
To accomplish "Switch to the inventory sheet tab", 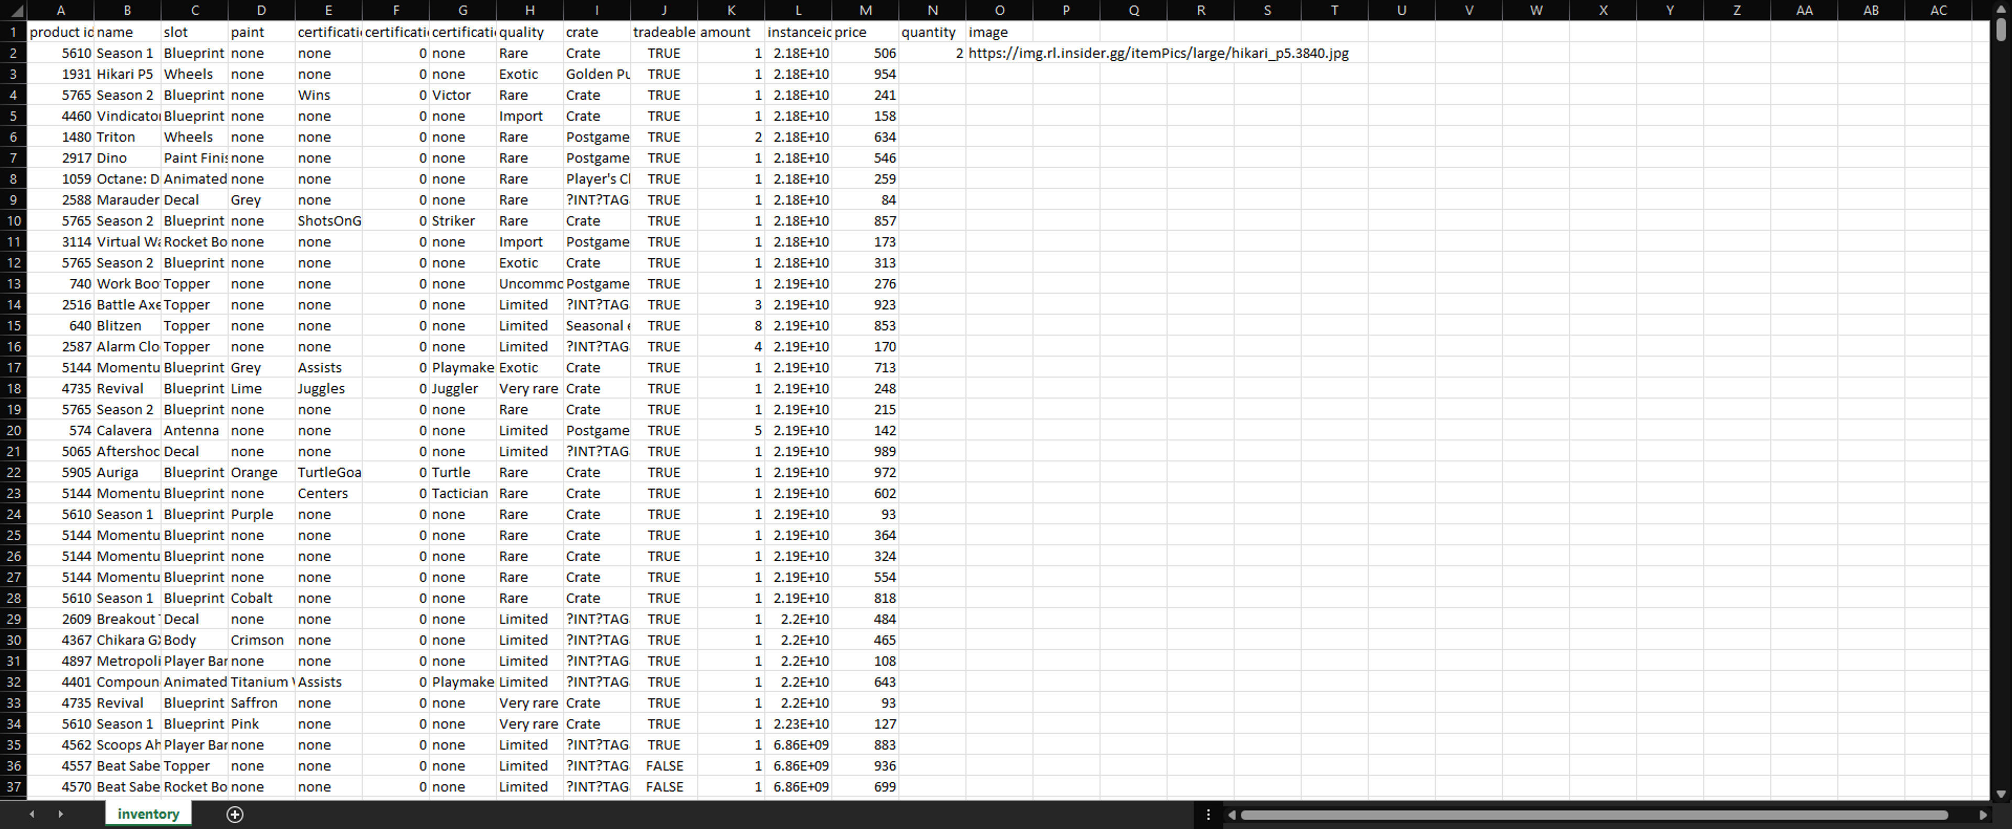I will [x=148, y=814].
